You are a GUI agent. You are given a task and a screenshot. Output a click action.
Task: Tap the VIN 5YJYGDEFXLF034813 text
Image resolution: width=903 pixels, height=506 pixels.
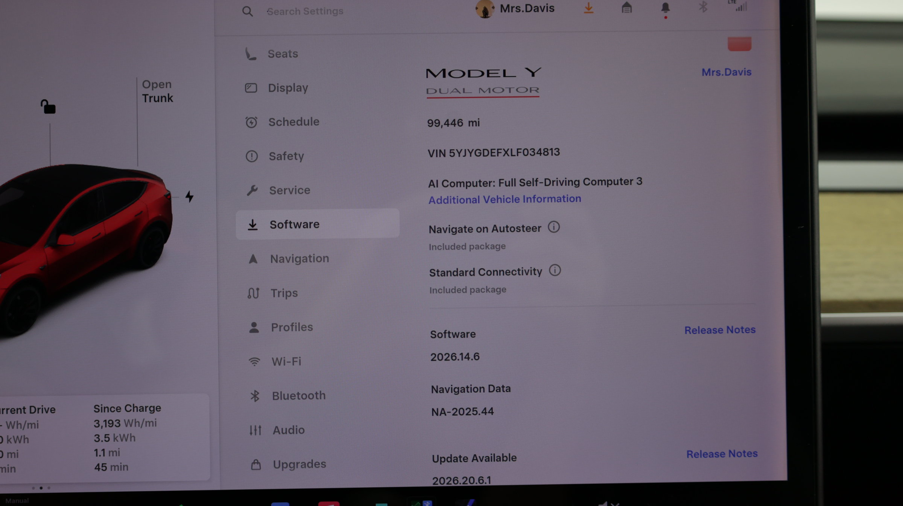[x=494, y=152]
